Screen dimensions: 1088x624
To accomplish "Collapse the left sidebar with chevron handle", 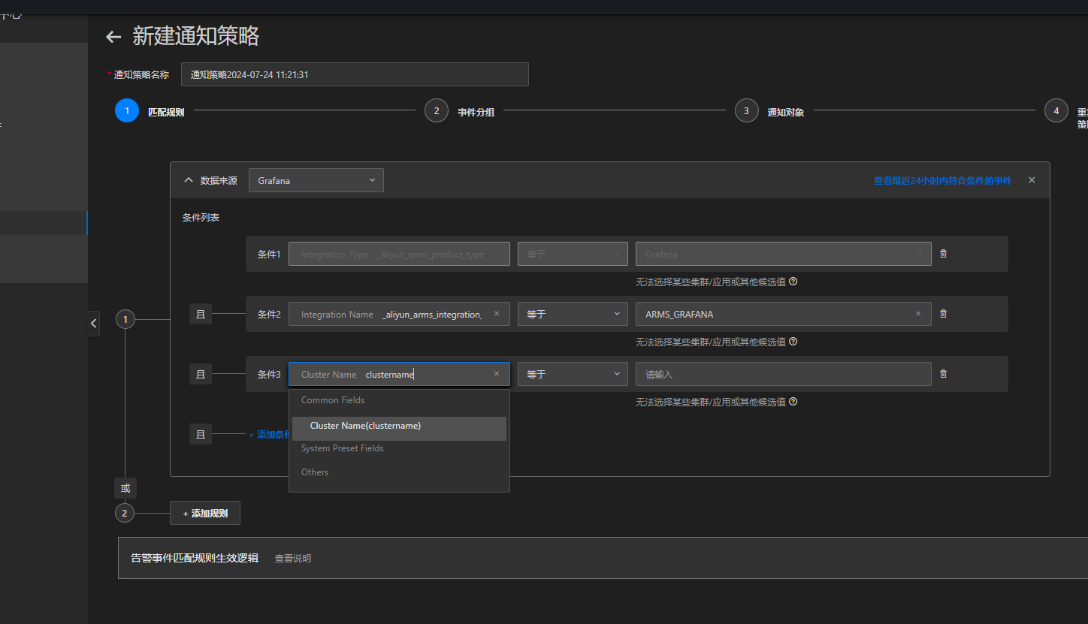I will pyautogui.click(x=93, y=324).
